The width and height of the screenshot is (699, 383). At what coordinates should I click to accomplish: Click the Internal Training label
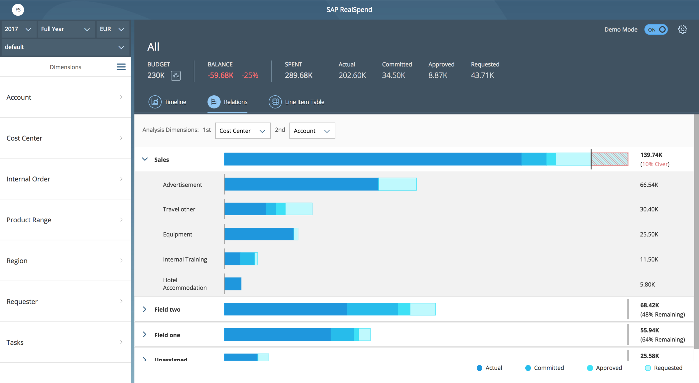click(185, 259)
